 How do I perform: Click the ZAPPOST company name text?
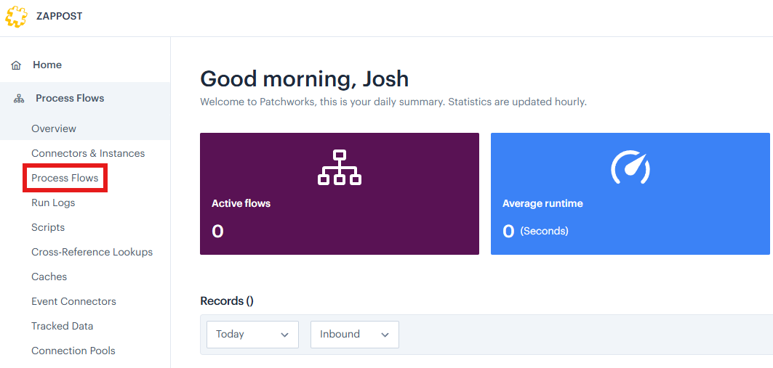pyautogui.click(x=60, y=16)
